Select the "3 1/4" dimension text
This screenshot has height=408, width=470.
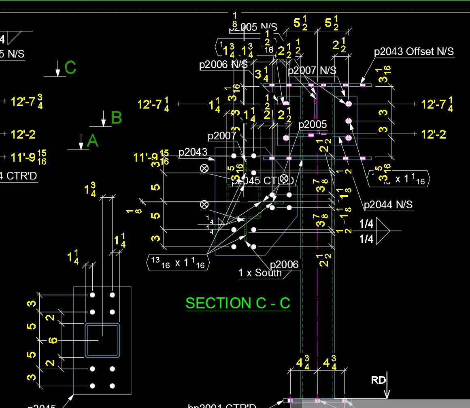pyautogui.click(x=262, y=74)
